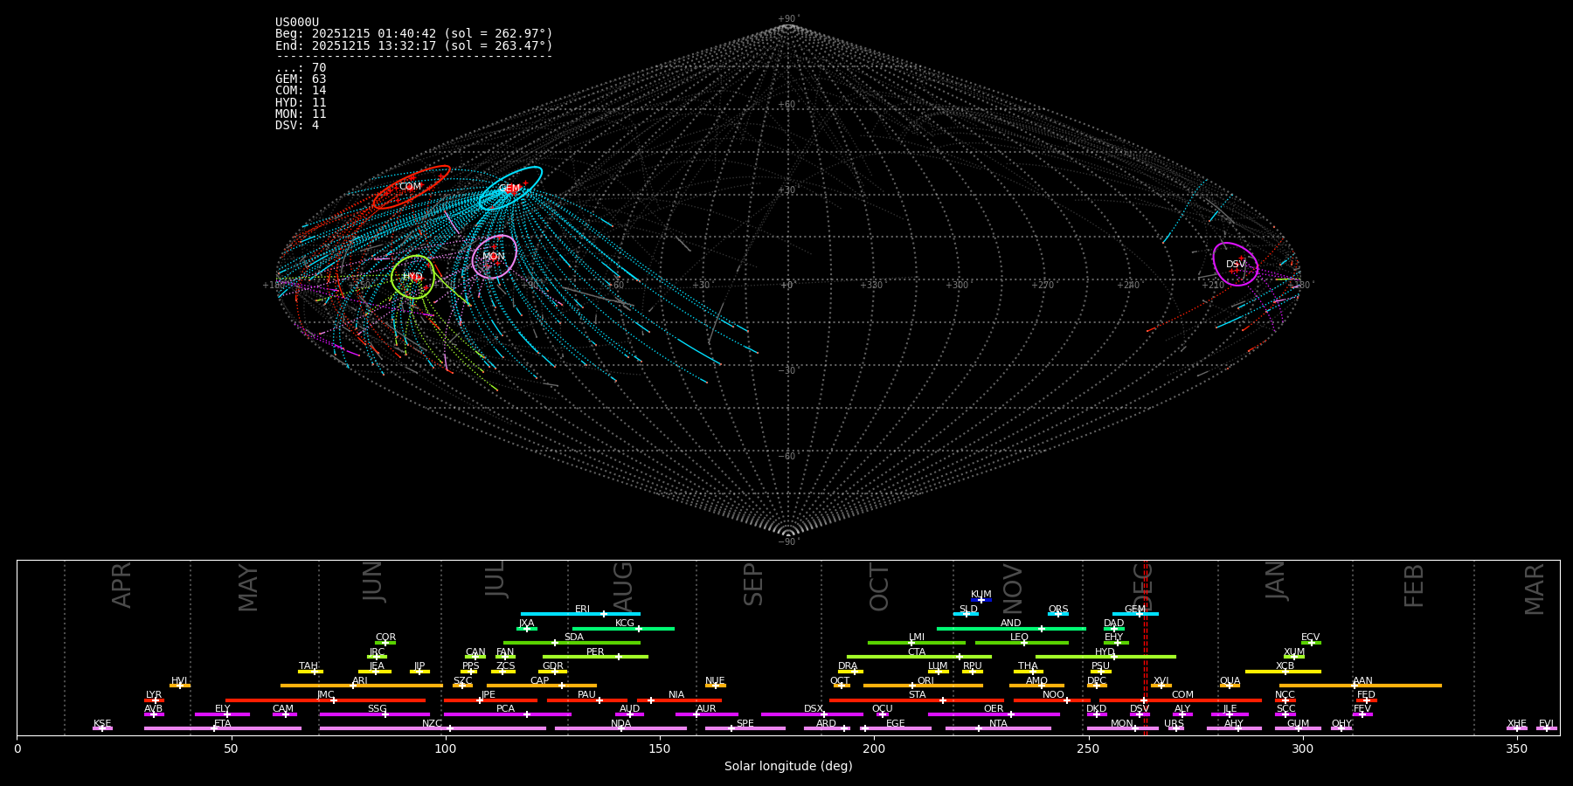Image resolution: width=1573 pixels, height=786 pixels.
Task: Click the STA shower label in timeline
Action: 917,695
